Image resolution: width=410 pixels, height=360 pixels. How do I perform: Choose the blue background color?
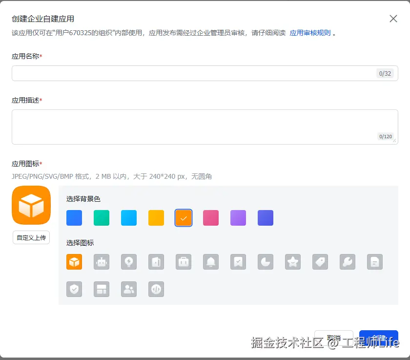coord(74,218)
